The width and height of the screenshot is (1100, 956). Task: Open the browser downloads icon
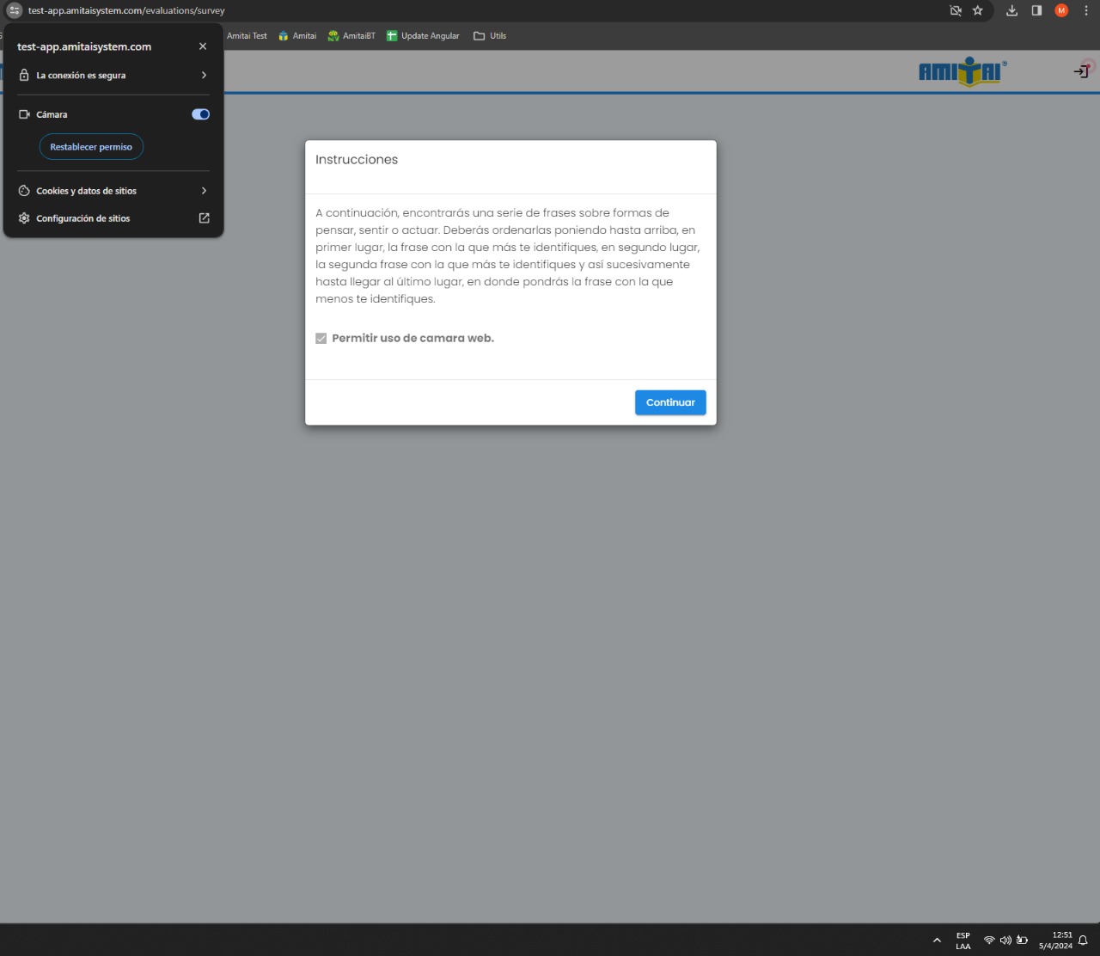pos(1011,10)
